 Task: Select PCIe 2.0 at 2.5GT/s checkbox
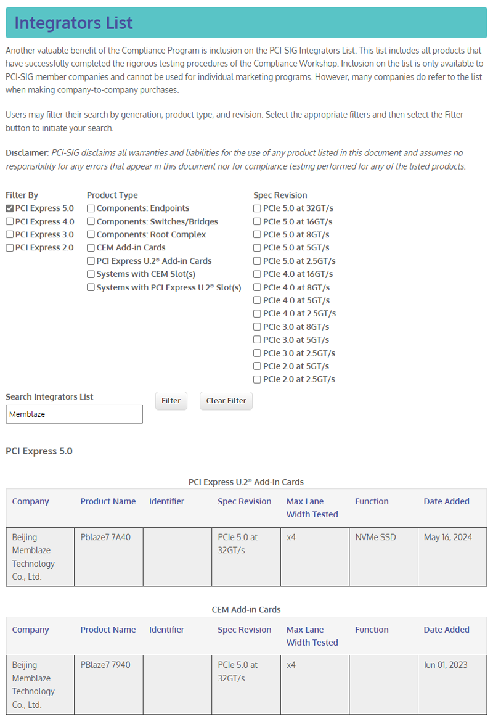pyautogui.click(x=257, y=379)
